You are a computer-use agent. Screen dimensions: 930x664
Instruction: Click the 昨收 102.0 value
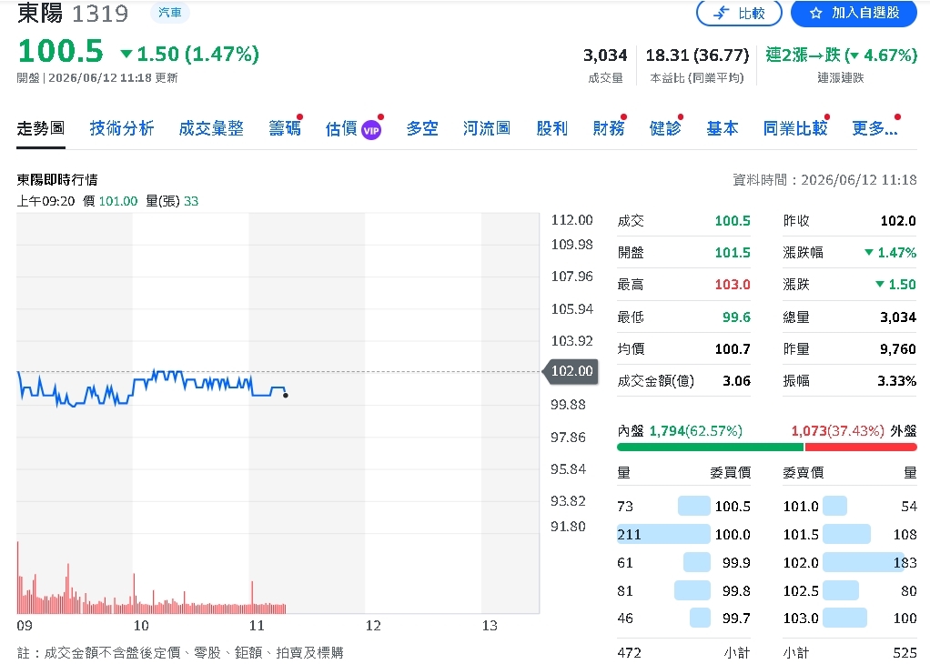point(898,221)
